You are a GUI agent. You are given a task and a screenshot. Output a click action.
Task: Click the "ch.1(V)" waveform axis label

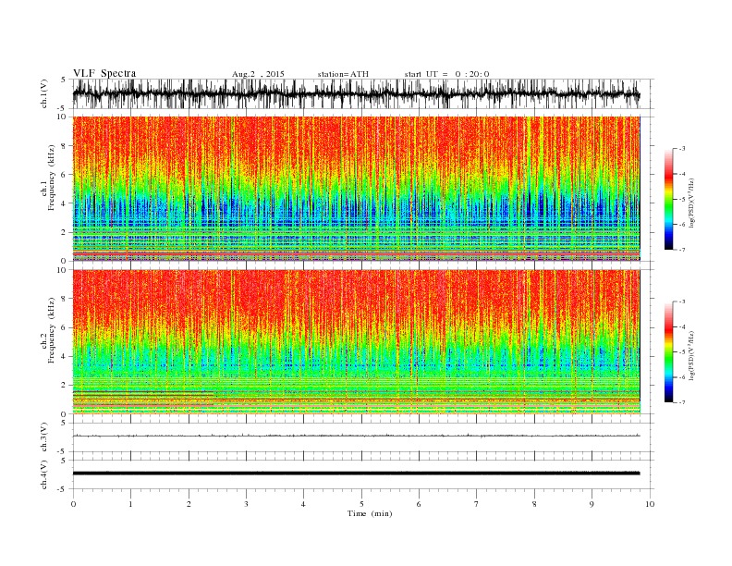coord(44,93)
